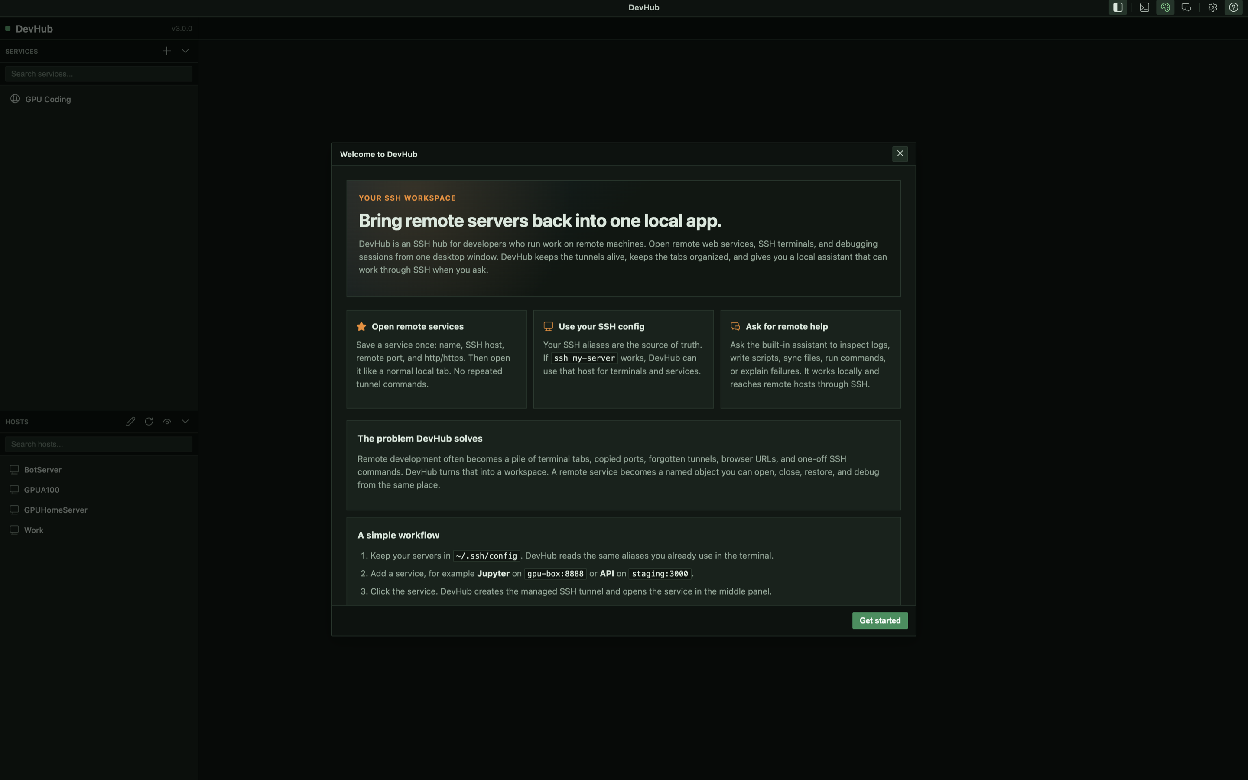Click the Get started button
Screen dimensions: 1248x780
[x=880, y=621]
